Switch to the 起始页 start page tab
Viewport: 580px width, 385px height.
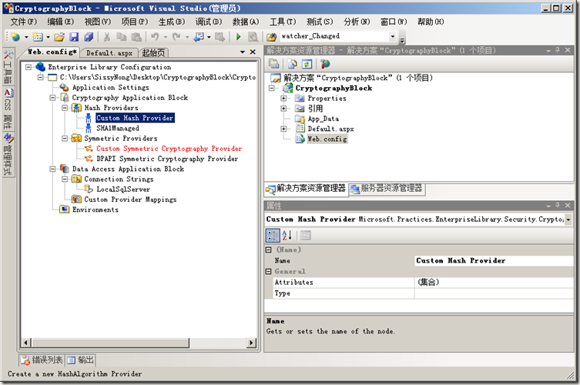click(x=153, y=53)
